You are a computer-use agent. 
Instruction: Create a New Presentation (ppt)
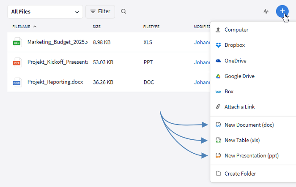click(x=251, y=156)
